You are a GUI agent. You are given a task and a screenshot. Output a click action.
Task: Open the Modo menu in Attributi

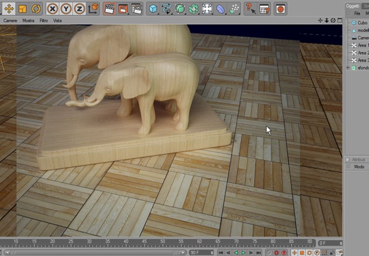click(359, 167)
